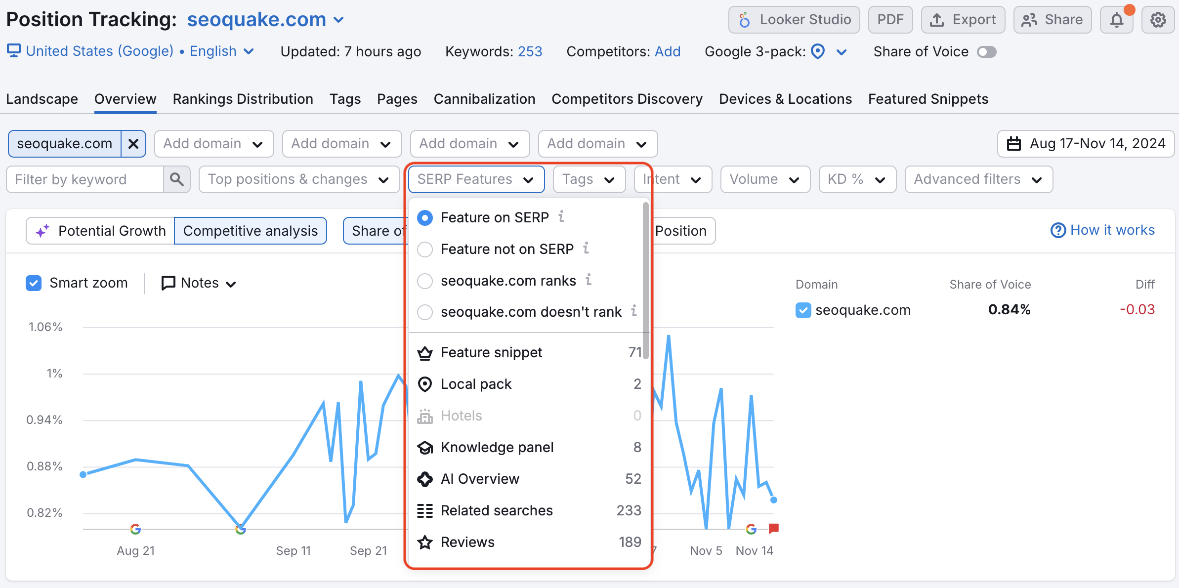Viewport: 1179px width, 588px height.
Task: Open the last Add domain dropdown
Action: click(598, 144)
